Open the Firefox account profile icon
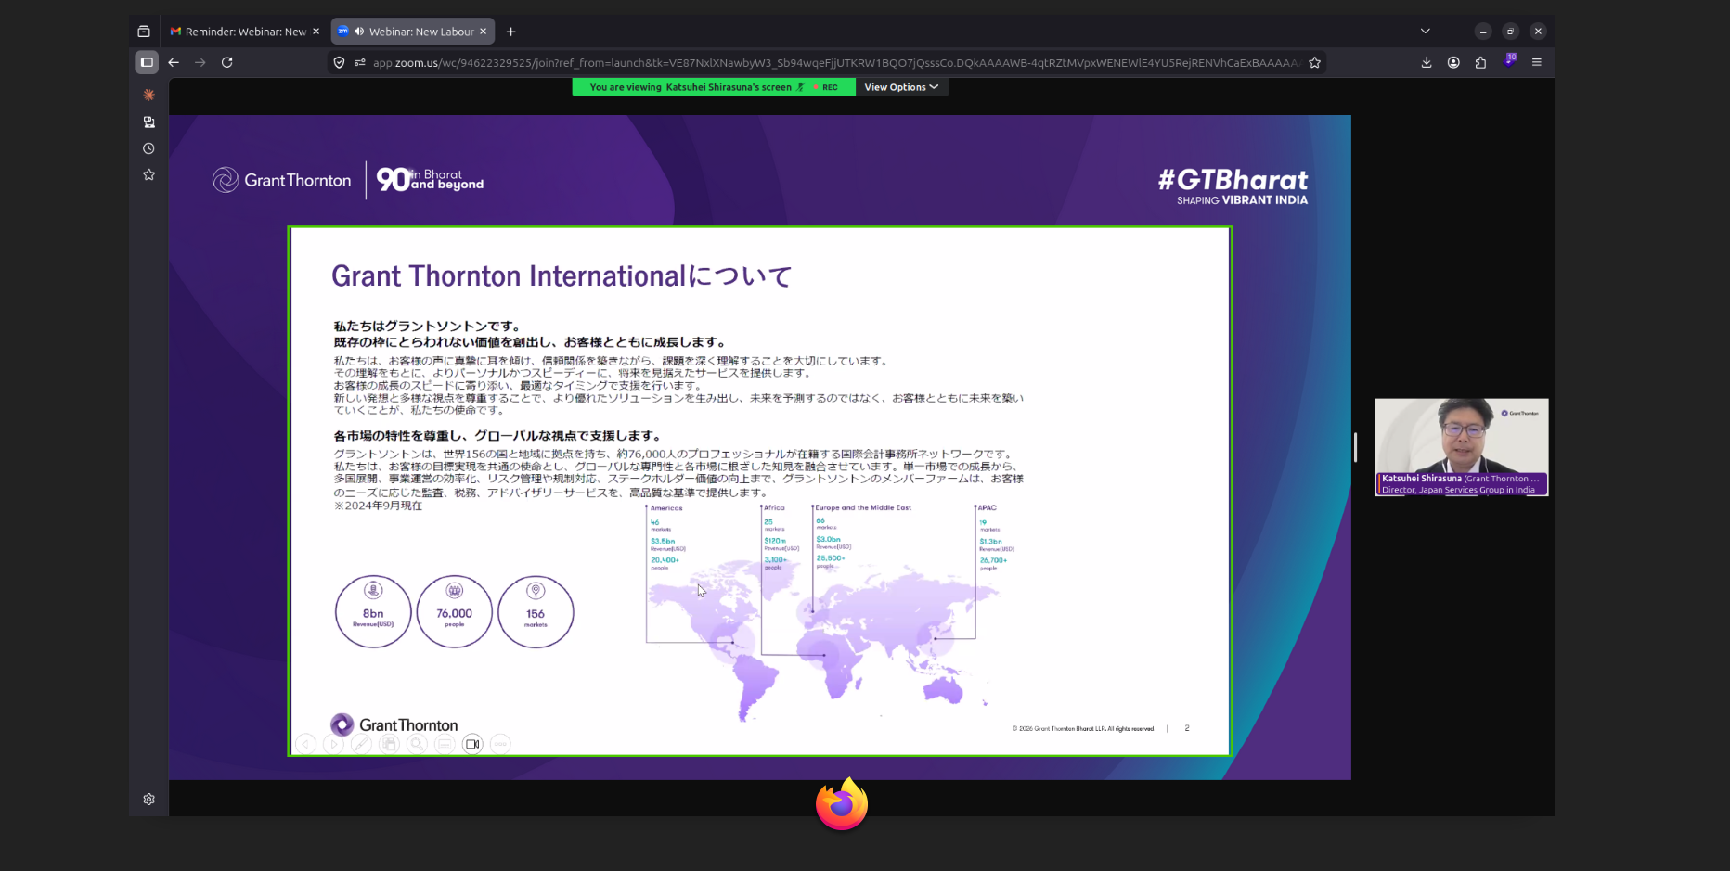1730x871 pixels. click(x=1453, y=62)
